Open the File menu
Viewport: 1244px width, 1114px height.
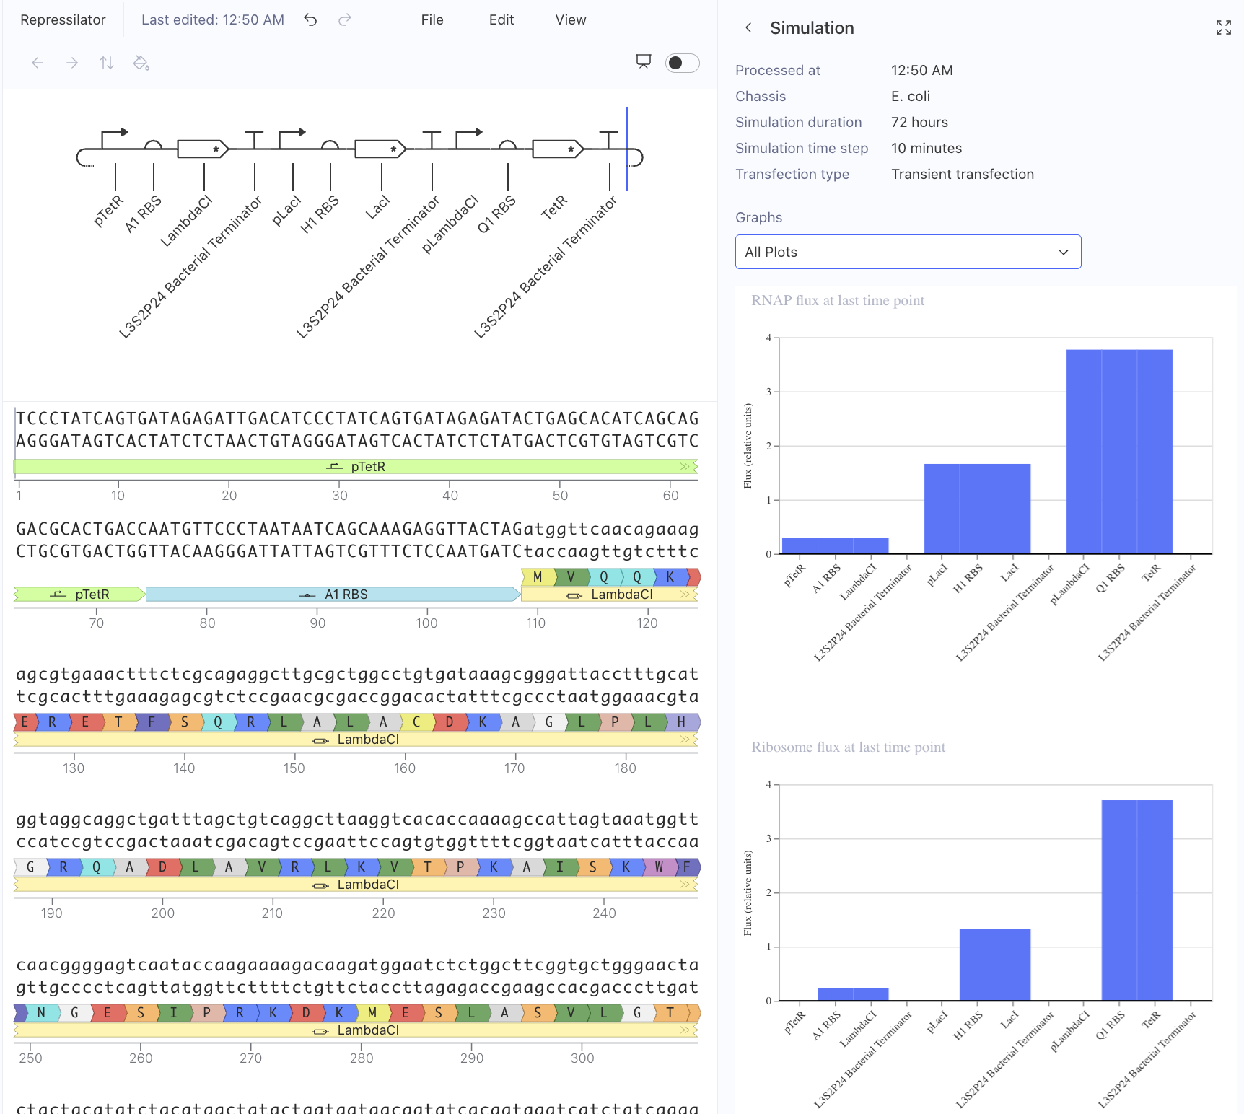coord(432,20)
